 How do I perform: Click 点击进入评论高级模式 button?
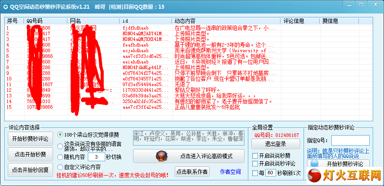(x=189, y=156)
